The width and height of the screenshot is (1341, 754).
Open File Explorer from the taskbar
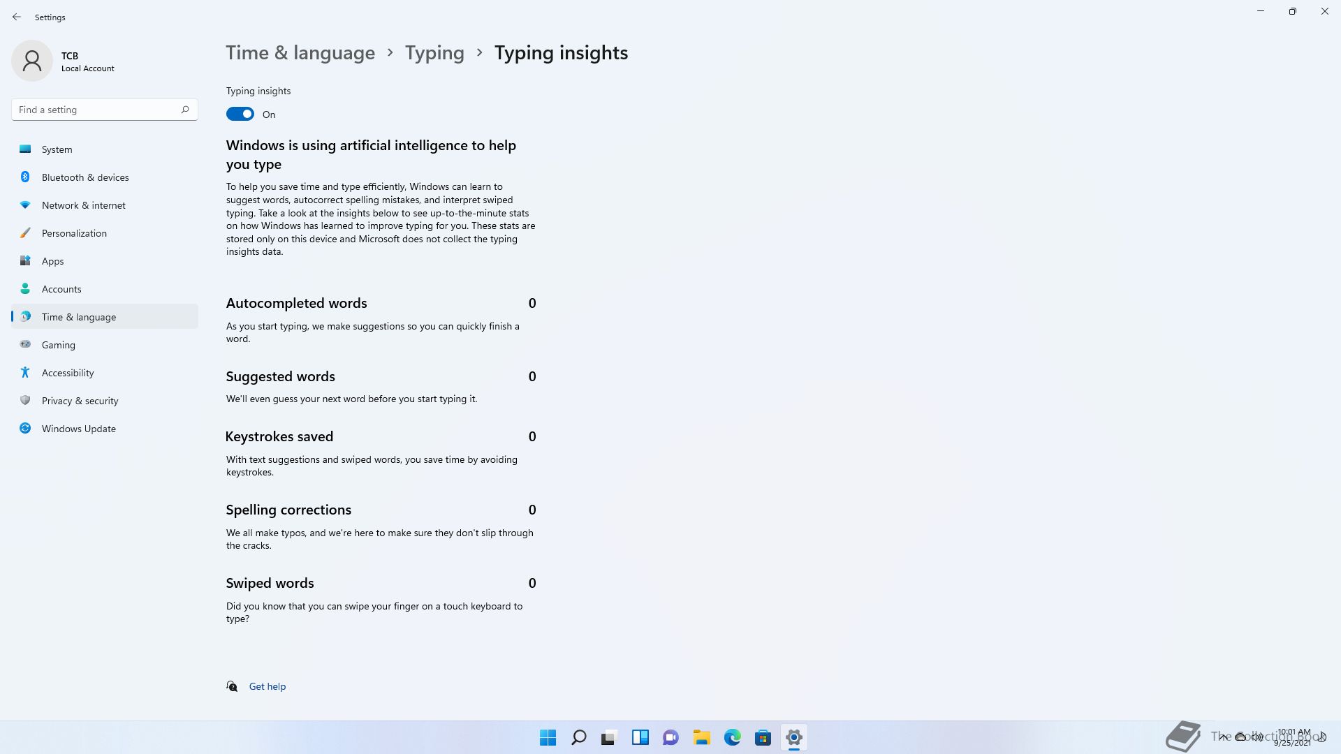[x=702, y=737]
